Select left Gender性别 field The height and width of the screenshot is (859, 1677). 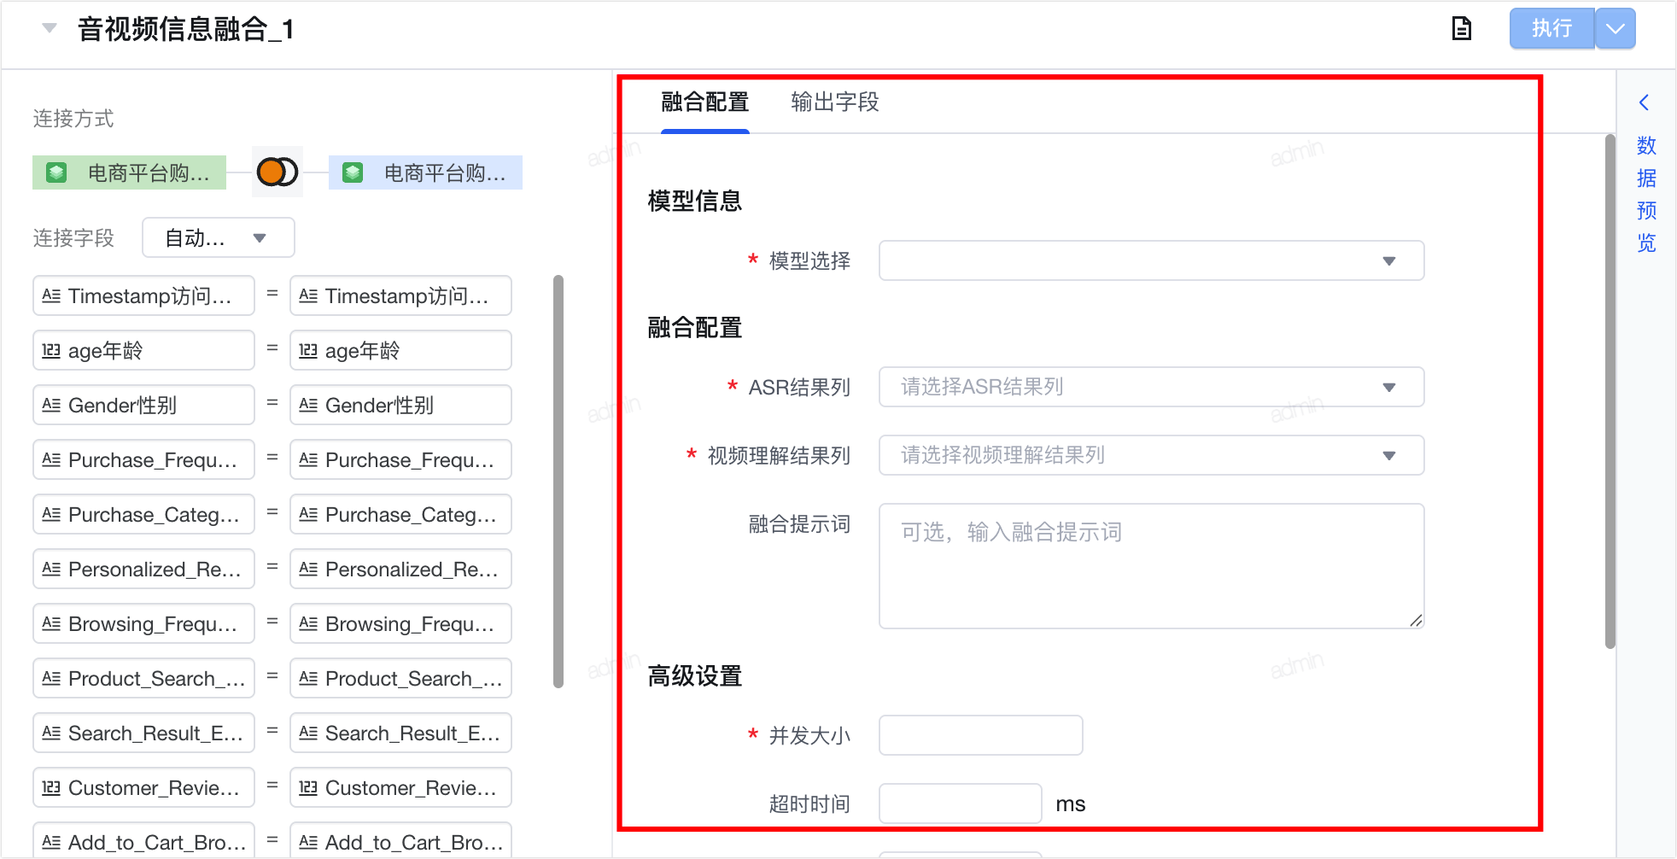pyautogui.click(x=143, y=405)
